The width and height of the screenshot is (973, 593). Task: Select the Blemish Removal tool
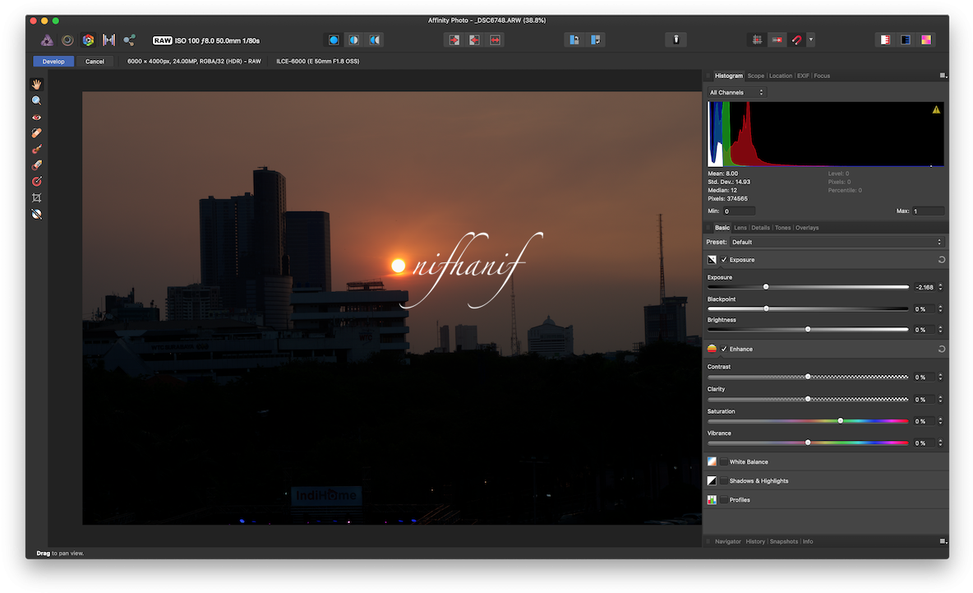36,132
